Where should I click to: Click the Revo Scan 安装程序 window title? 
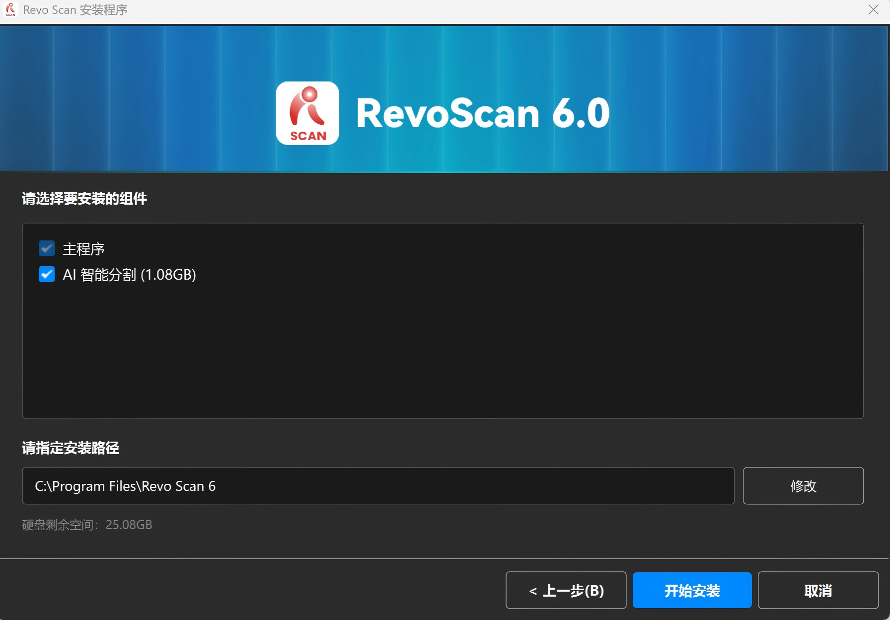pyautogui.click(x=75, y=10)
